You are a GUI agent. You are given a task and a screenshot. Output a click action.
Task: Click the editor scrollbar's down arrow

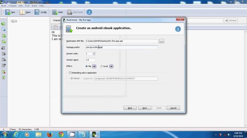point(245,125)
